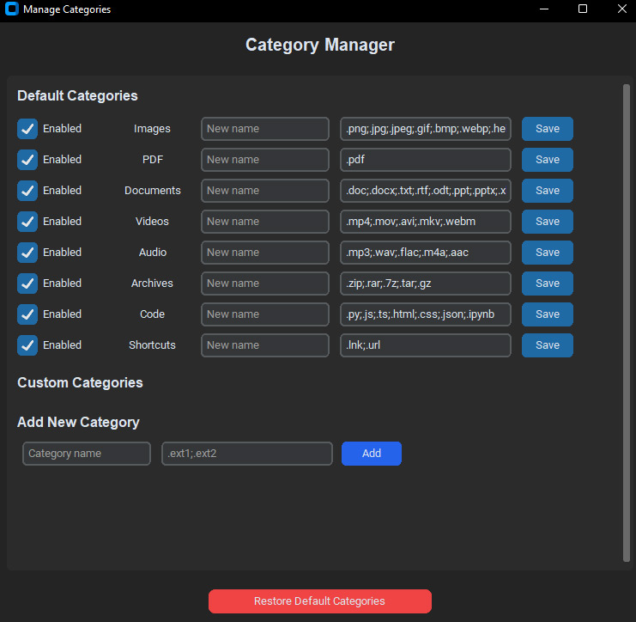
Task: Toggle Enabled checkbox for Code
Action: click(27, 314)
